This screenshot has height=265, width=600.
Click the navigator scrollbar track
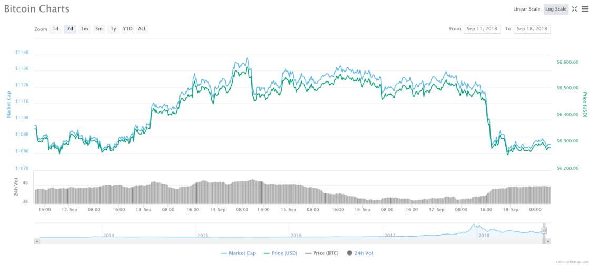(292, 242)
